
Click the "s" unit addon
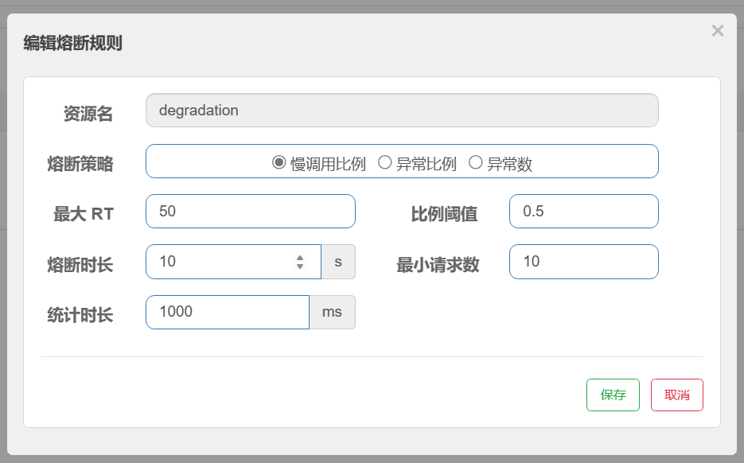(x=338, y=262)
